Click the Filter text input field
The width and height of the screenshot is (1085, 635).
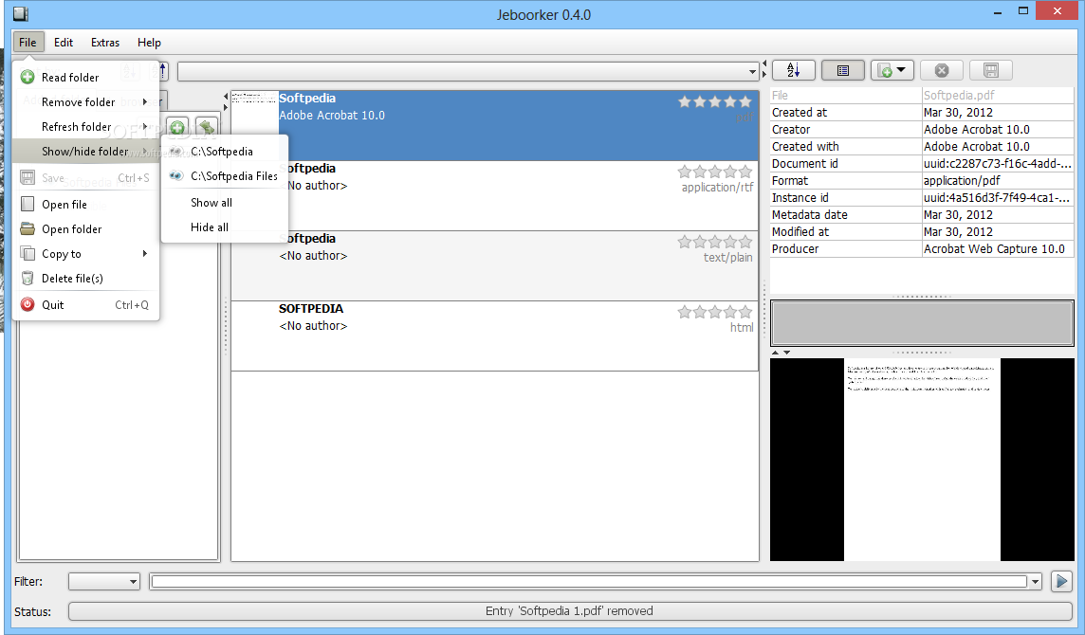click(589, 582)
